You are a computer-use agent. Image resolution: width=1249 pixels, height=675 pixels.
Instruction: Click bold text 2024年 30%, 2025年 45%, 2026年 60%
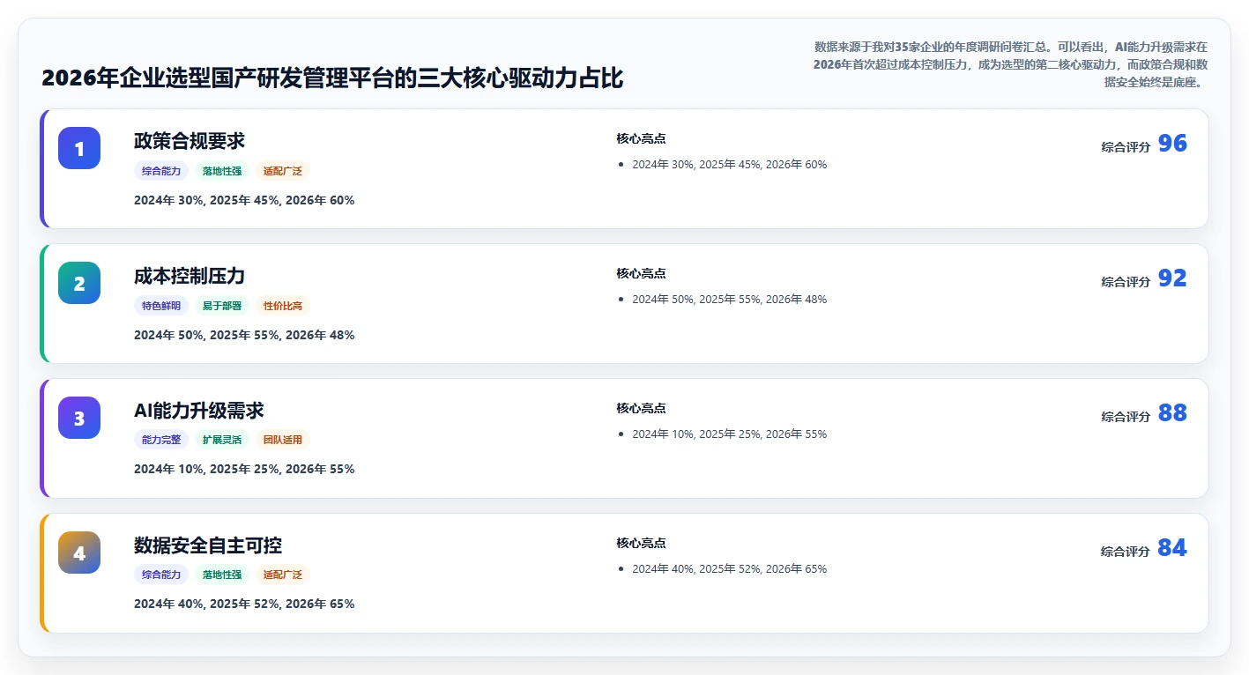pyautogui.click(x=244, y=200)
